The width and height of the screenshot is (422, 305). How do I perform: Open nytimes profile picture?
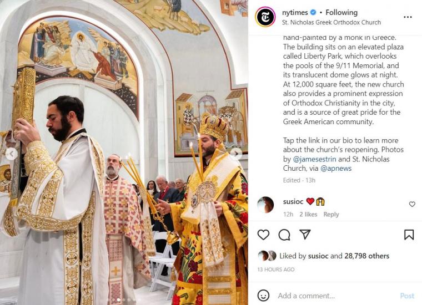tap(265, 17)
